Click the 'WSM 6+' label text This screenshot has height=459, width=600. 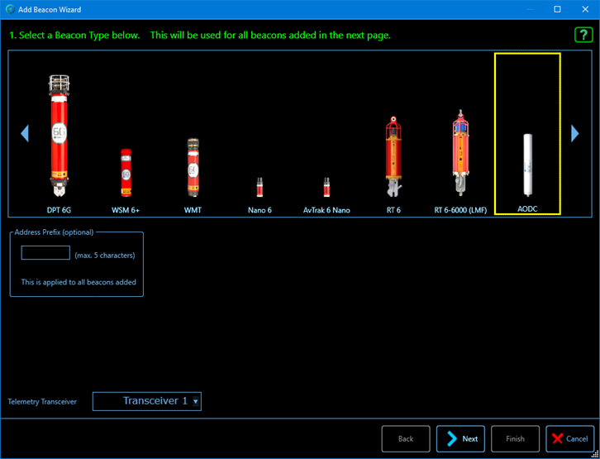[126, 210]
